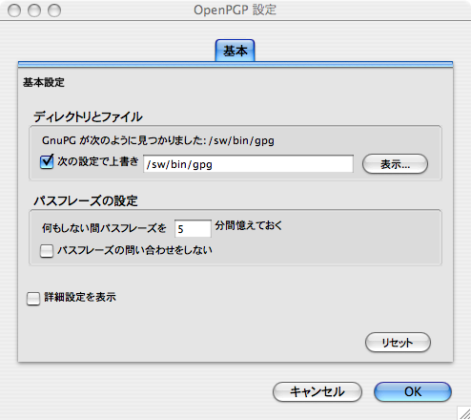
Task: Click the パスフレーズの設定 section heading
Action: (x=86, y=200)
